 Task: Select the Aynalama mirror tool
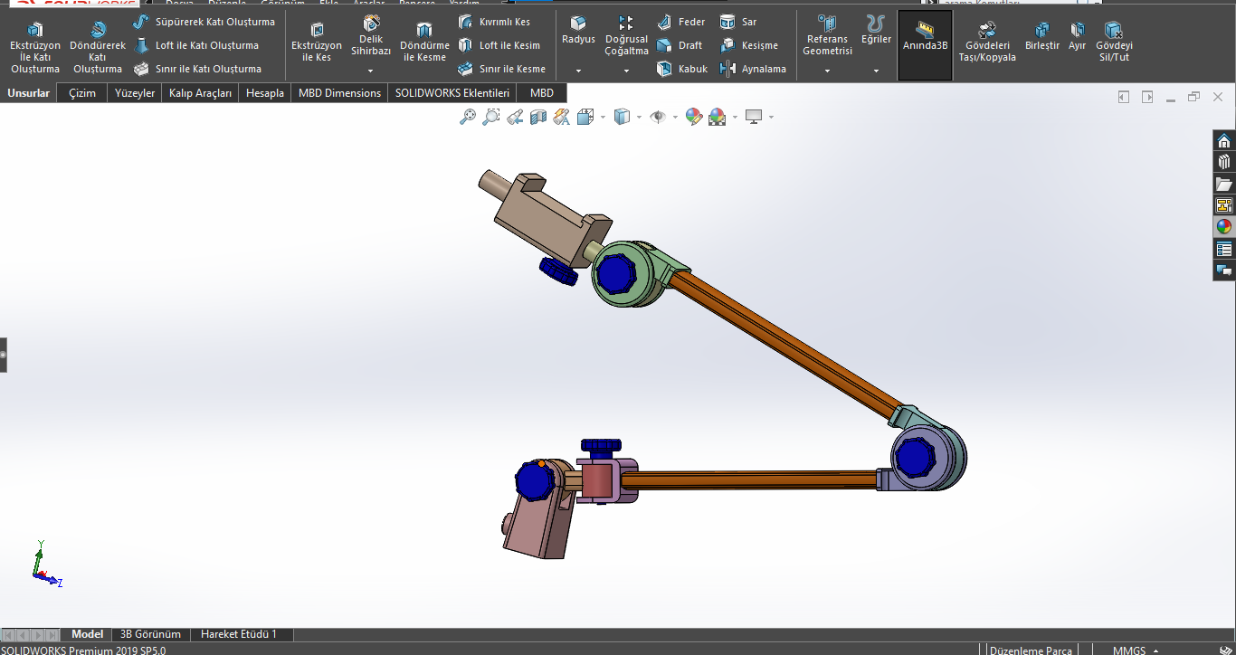click(753, 69)
